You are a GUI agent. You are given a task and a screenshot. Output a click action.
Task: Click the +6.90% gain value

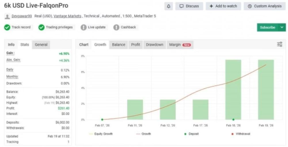[64, 54]
